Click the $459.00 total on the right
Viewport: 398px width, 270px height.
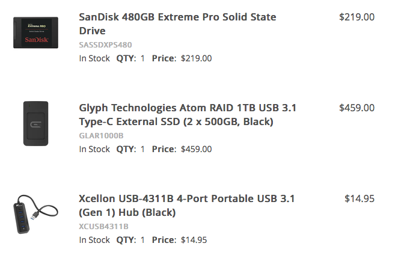357,108
